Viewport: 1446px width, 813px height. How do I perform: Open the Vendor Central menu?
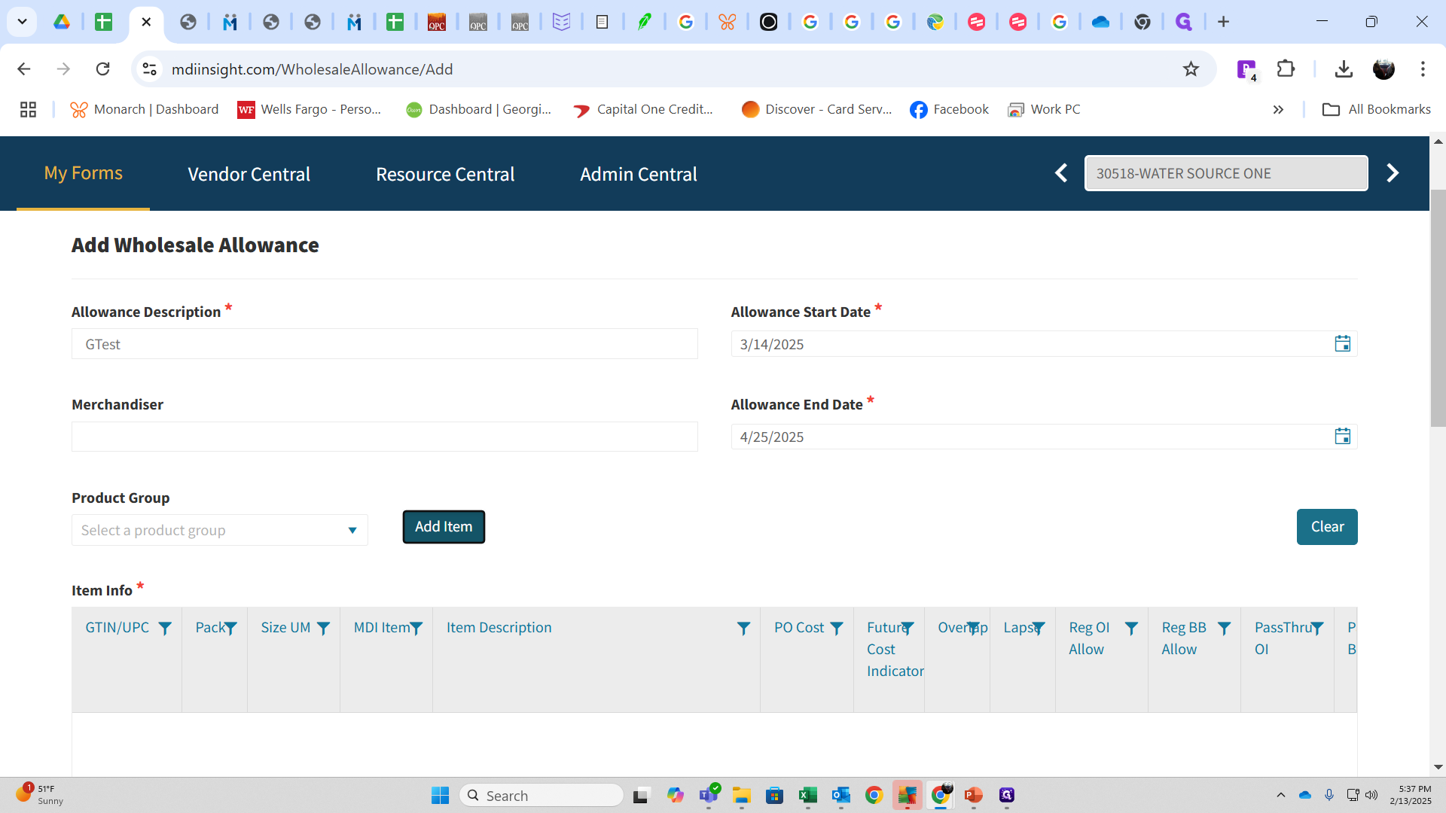(249, 174)
